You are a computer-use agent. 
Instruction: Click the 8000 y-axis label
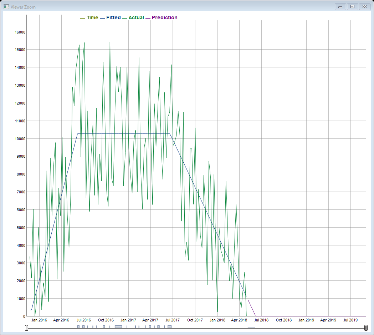click(x=21, y=174)
